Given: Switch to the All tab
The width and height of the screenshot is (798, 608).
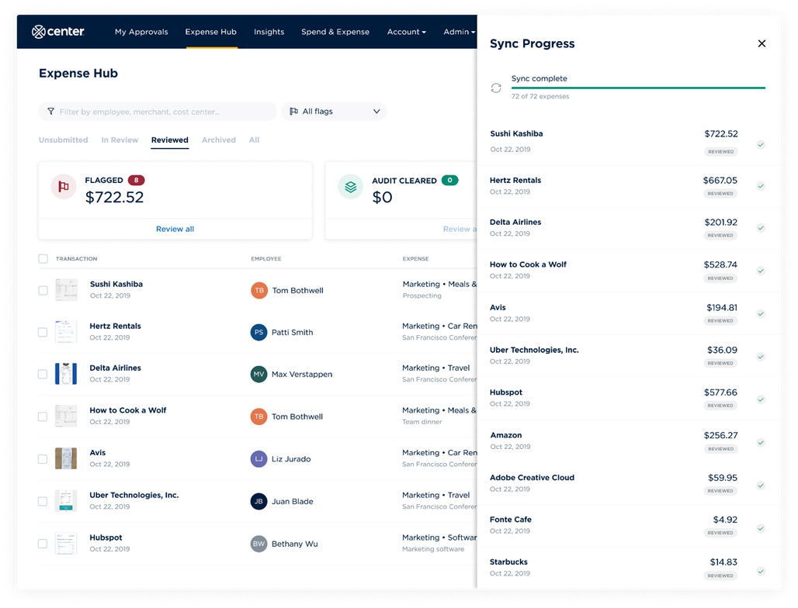Looking at the screenshot, I should (254, 140).
